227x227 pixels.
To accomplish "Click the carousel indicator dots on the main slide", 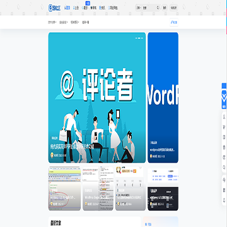I will coord(139,38).
